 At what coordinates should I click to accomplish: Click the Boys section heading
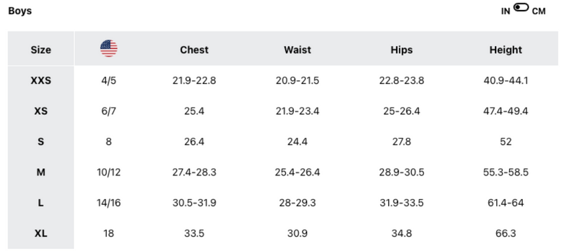[19, 11]
